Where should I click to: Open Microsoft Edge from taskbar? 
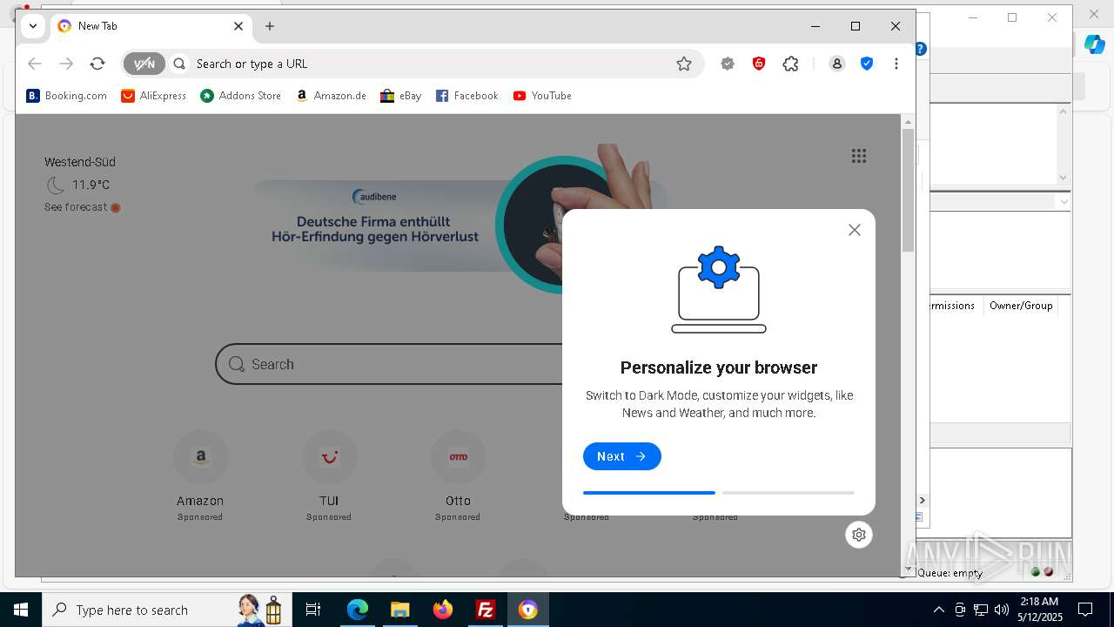(x=358, y=610)
